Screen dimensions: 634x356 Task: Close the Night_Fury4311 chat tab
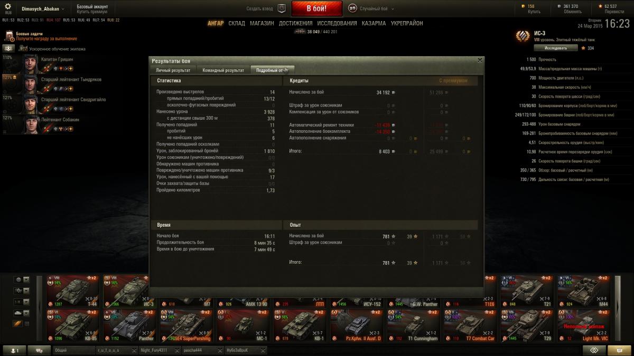(178, 350)
